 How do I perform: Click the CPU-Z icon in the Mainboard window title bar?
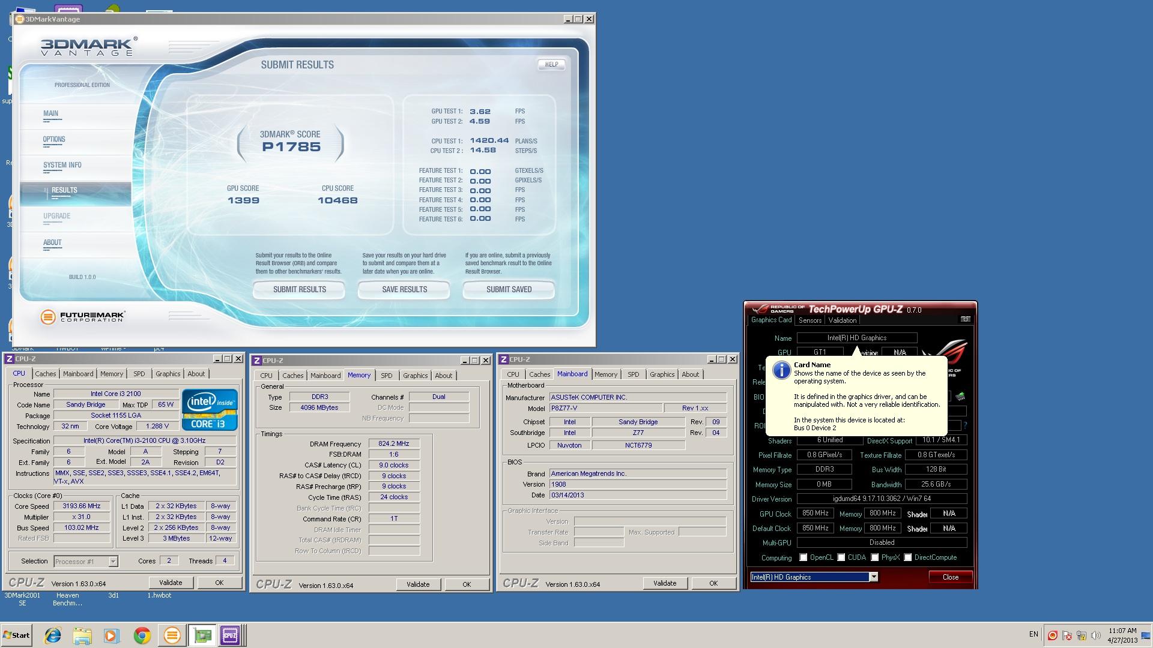click(504, 359)
